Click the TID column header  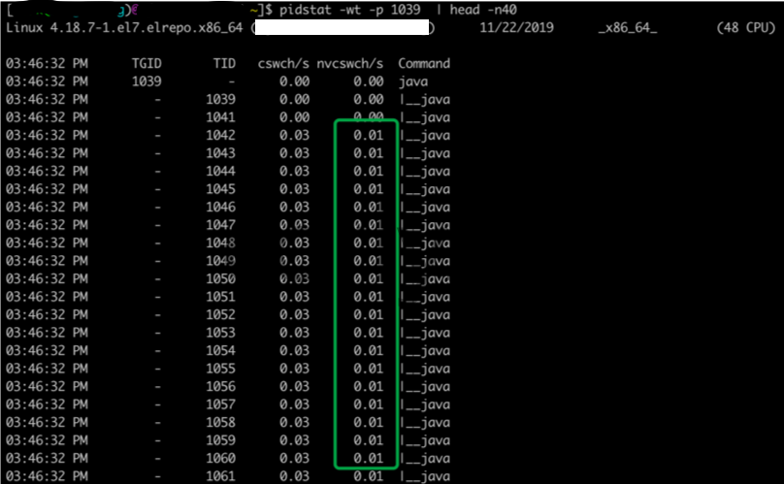tap(223, 63)
